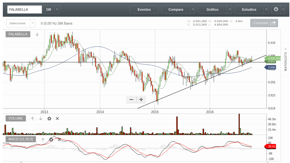The width and height of the screenshot is (290, 163).
Task: Open MACD study settings gear
Action: pos(51,139)
